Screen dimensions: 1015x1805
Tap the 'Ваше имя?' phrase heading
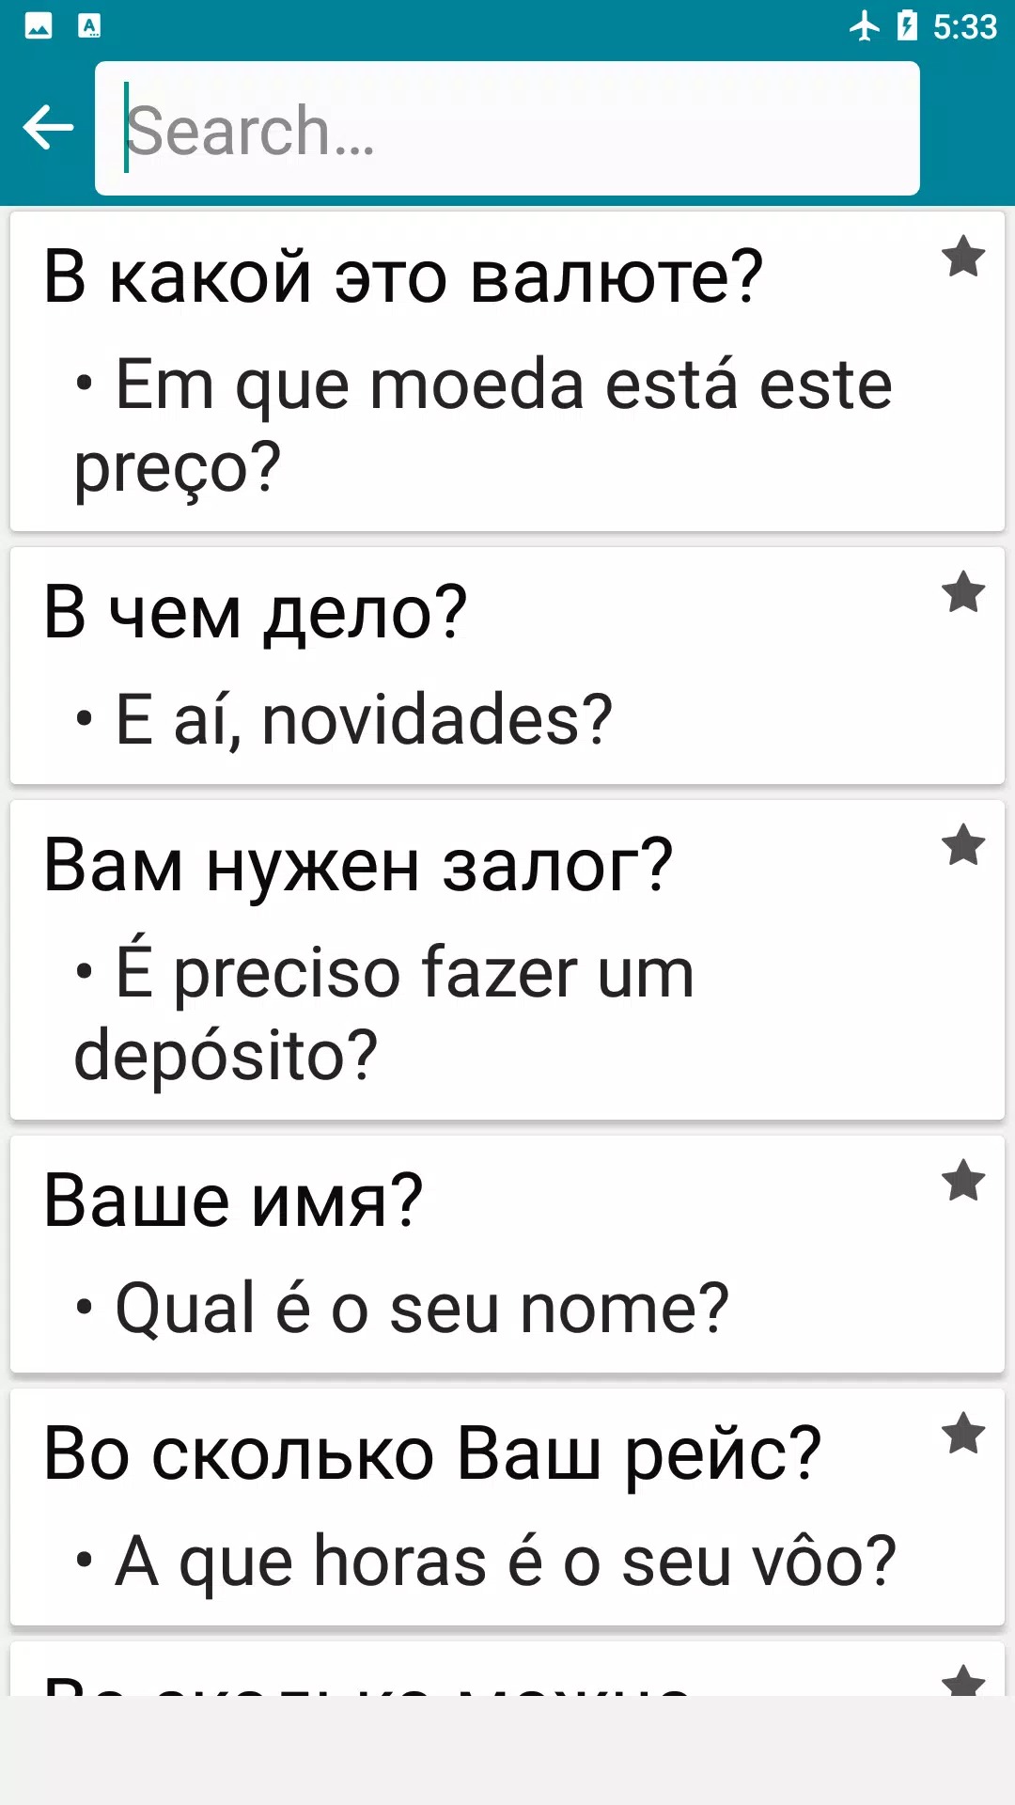tap(234, 1201)
